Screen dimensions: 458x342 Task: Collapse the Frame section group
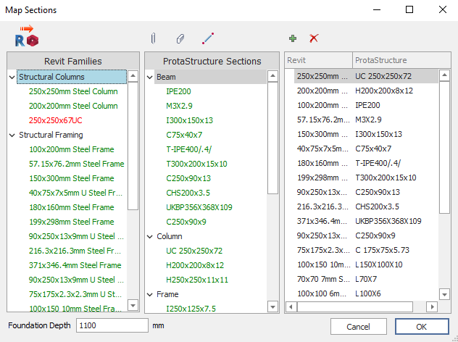(x=149, y=294)
